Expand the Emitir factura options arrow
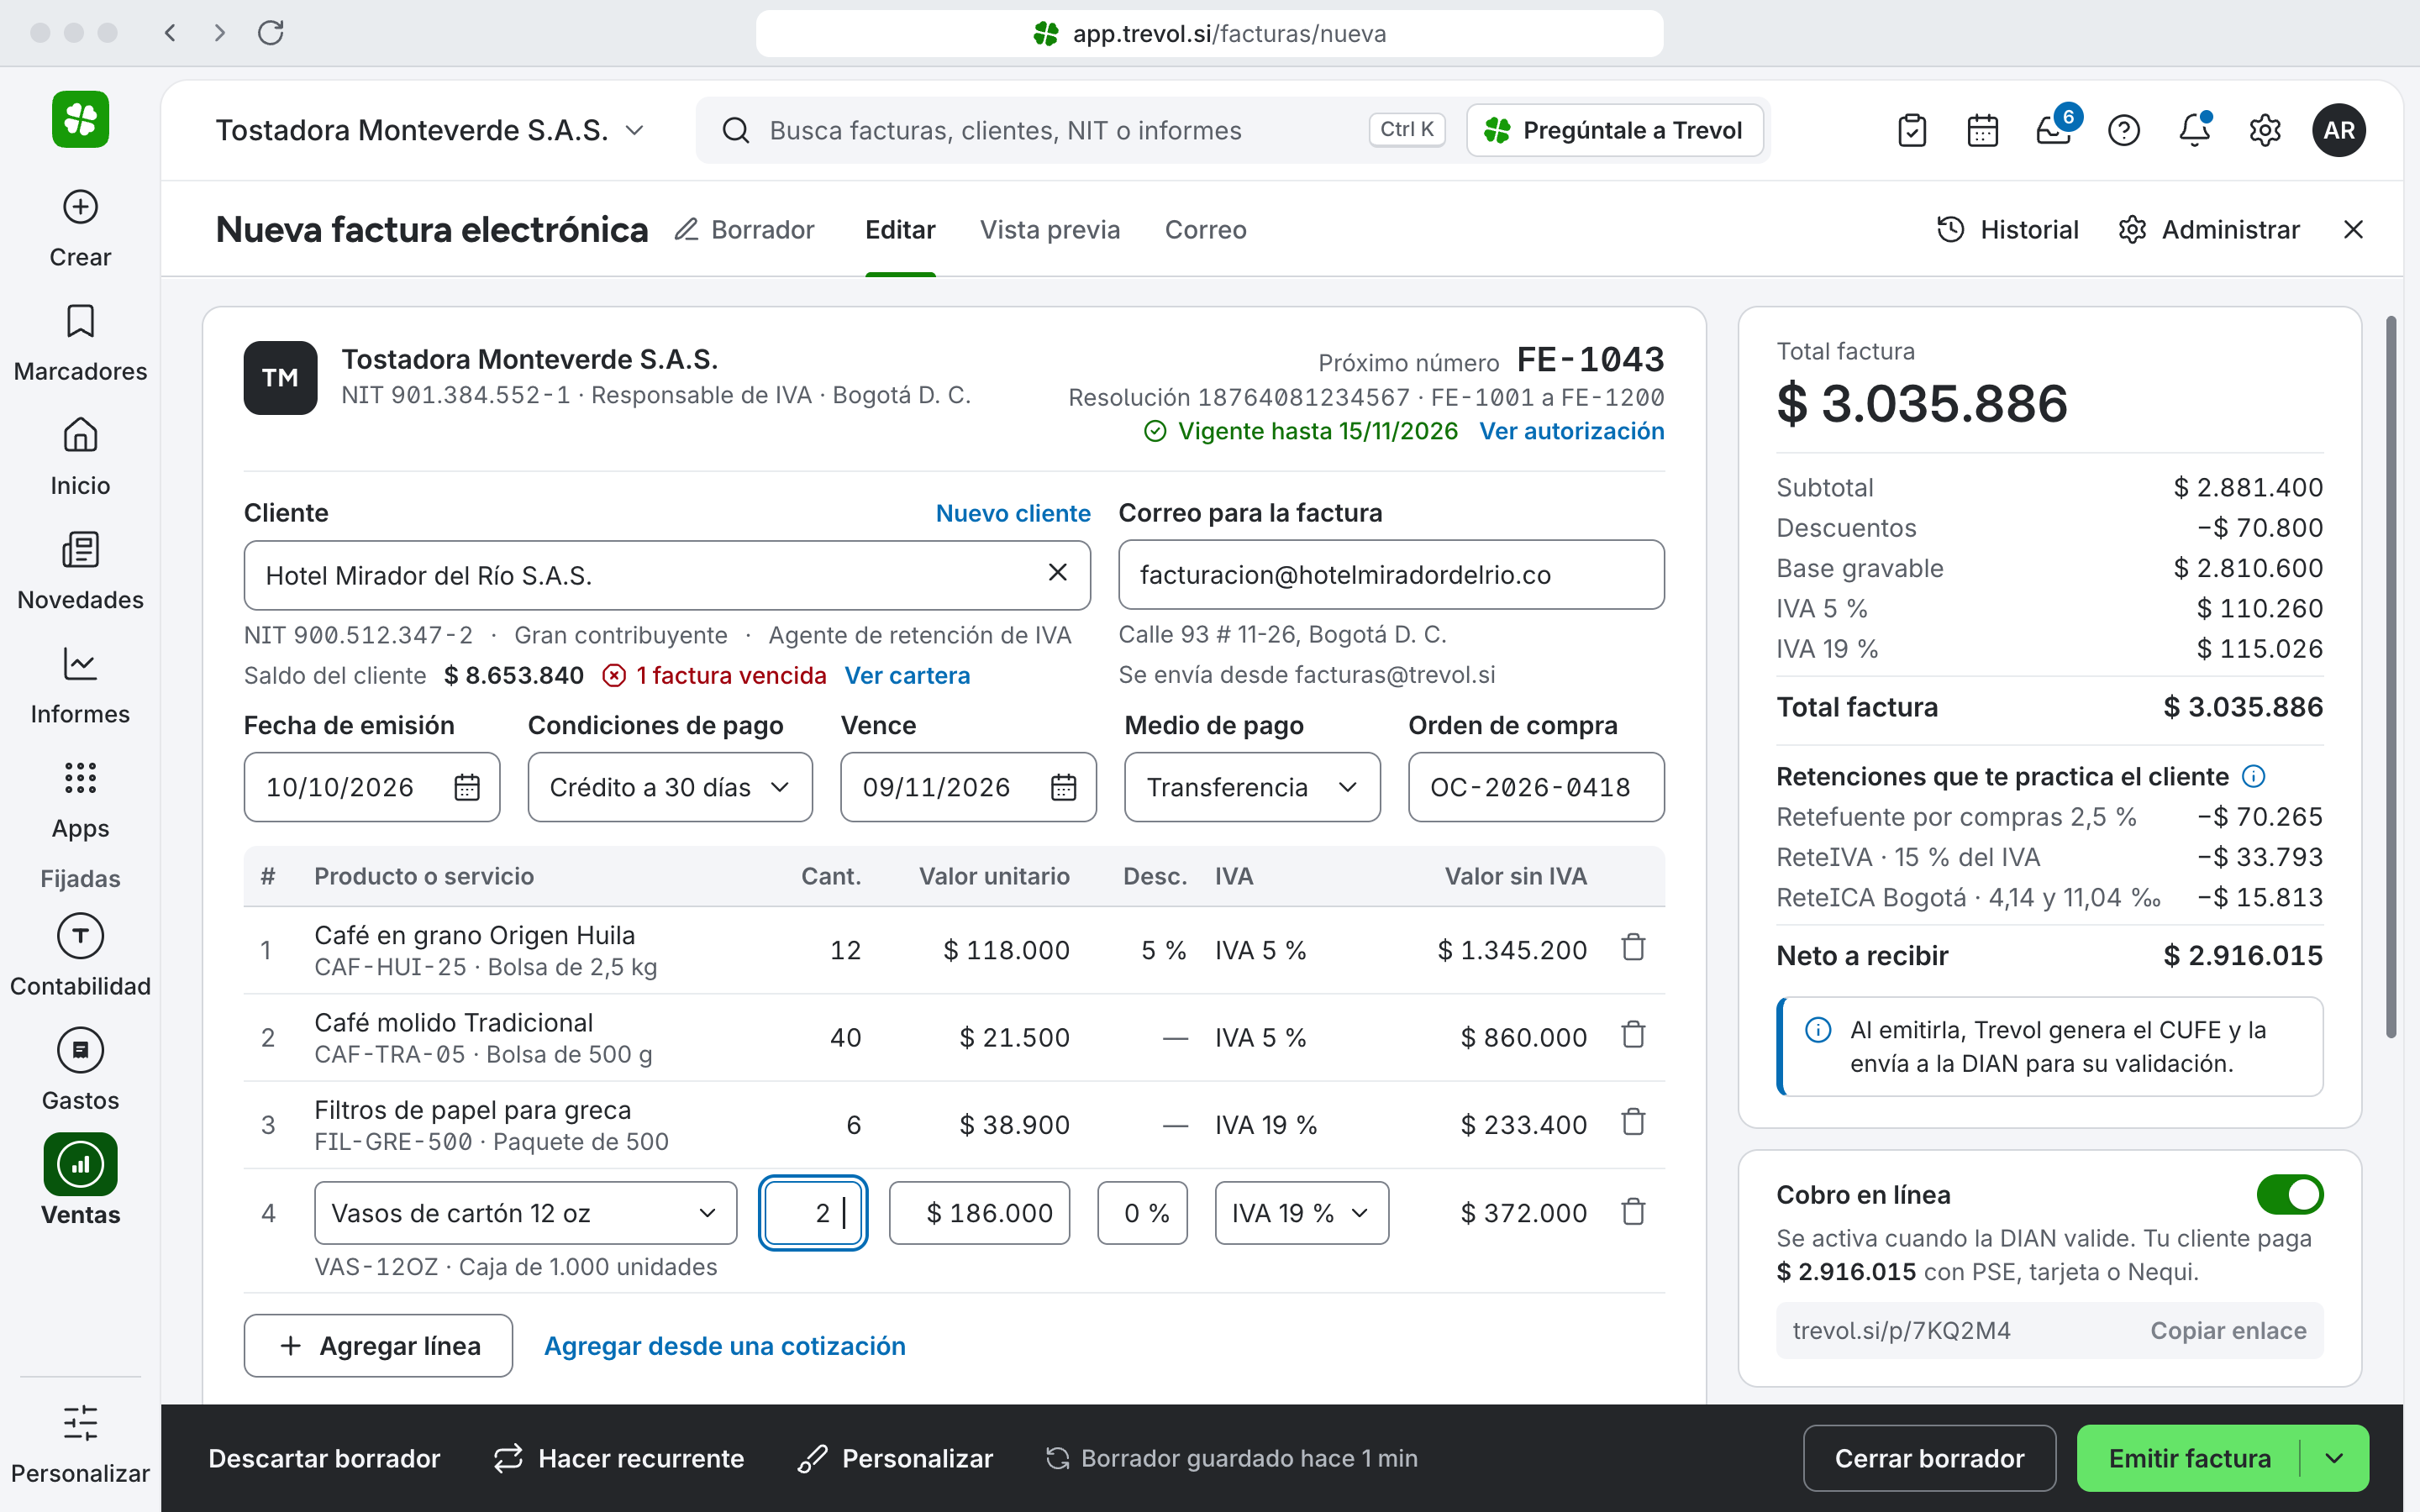 tap(2334, 1458)
